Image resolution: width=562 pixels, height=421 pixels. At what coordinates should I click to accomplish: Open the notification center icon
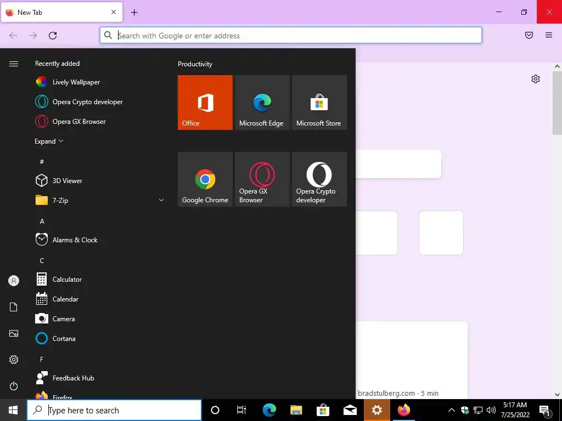point(544,410)
